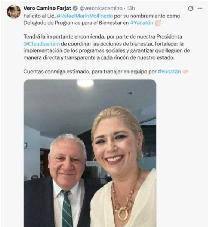Select the 'Felicito al Lic.' opening text
This screenshot has height=227, width=208.
[x=40, y=16]
